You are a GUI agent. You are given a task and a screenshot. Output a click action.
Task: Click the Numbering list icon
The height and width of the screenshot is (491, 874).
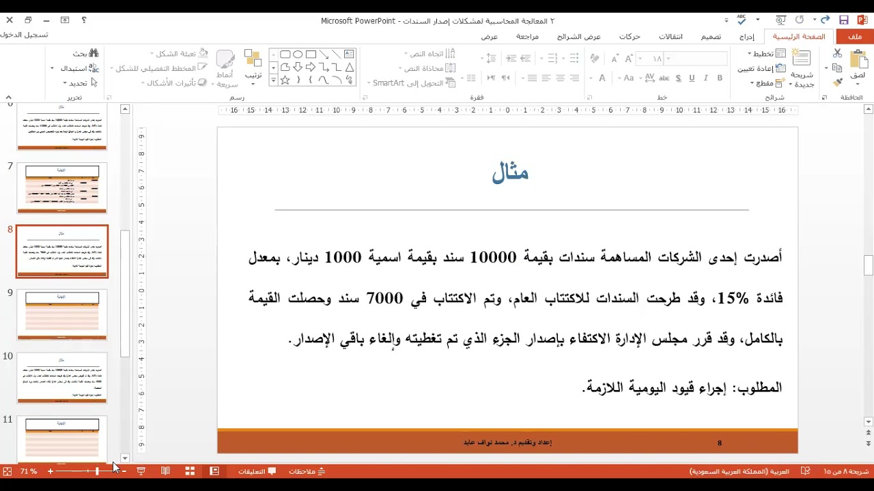[x=553, y=59]
